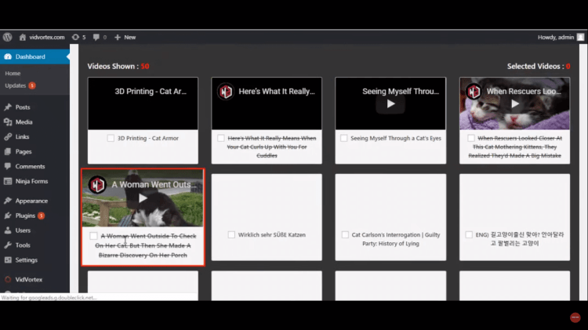Open comments bubble in admin bar
588x330 pixels.
[100, 37]
